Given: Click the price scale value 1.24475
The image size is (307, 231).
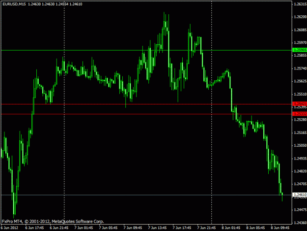Looking at the screenshot, I should pyautogui.click(x=300, y=210).
